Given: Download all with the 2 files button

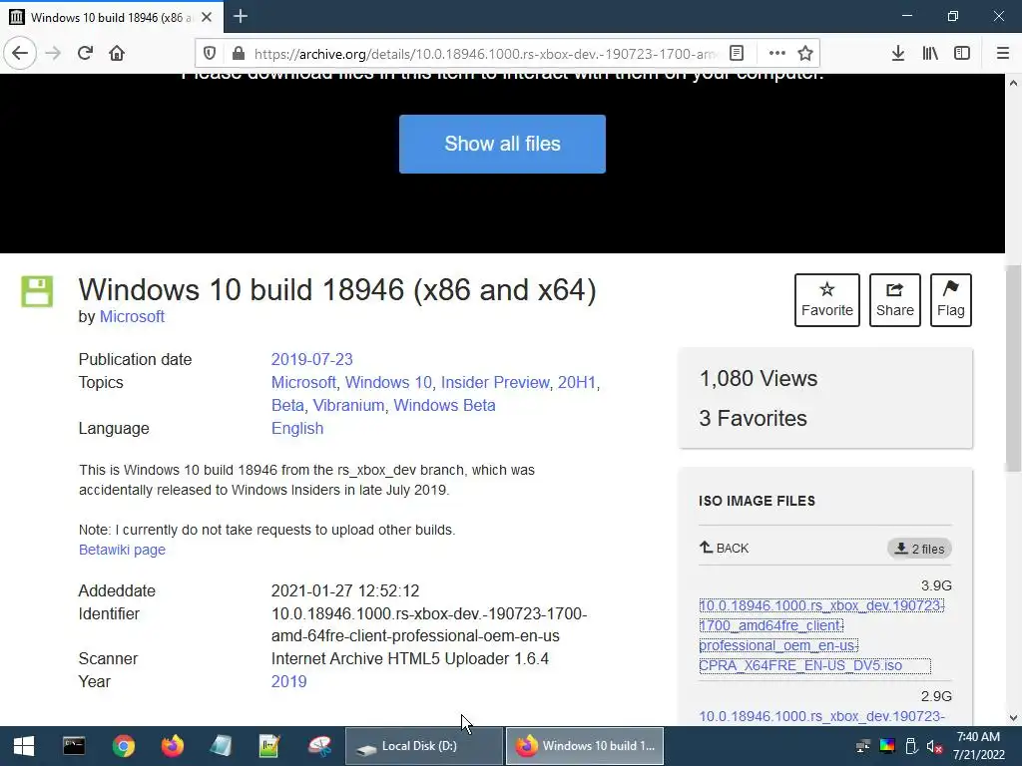Looking at the screenshot, I should pos(919,549).
